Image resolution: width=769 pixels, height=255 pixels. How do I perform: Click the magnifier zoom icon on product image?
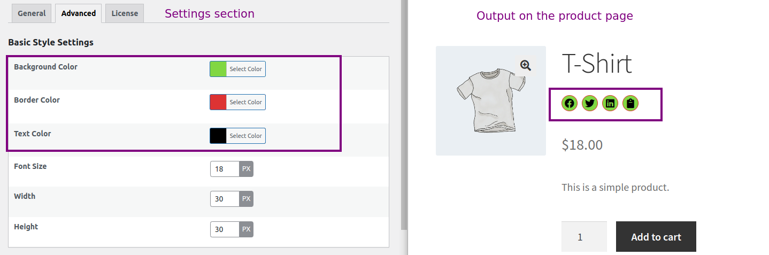click(526, 65)
